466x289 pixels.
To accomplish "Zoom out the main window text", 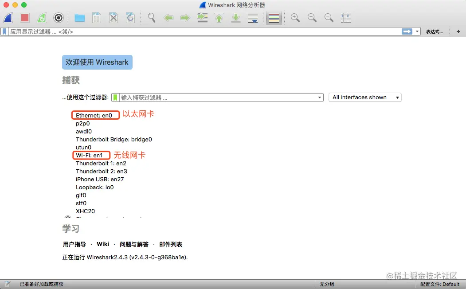I will click(x=312, y=18).
